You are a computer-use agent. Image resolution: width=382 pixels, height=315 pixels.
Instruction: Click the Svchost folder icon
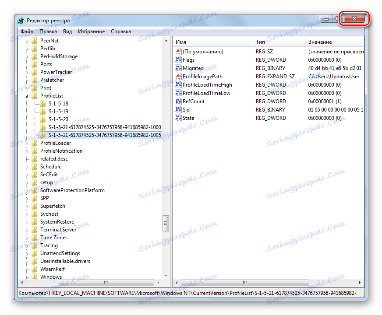35,214
